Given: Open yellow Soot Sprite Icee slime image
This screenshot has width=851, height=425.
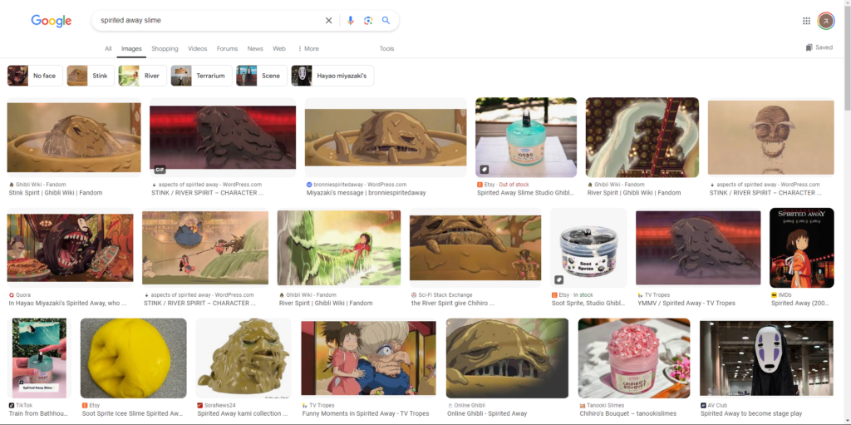Looking at the screenshot, I should (134, 358).
